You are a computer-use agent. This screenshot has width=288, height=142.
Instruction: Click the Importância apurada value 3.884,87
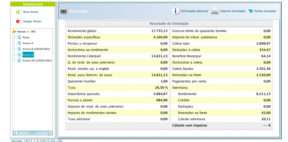(x=160, y=94)
